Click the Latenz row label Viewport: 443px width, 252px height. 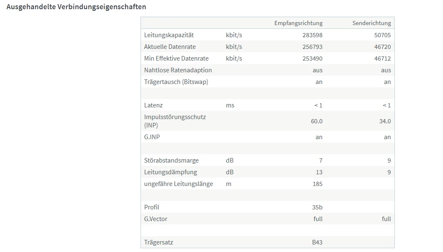(x=154, y=105)
